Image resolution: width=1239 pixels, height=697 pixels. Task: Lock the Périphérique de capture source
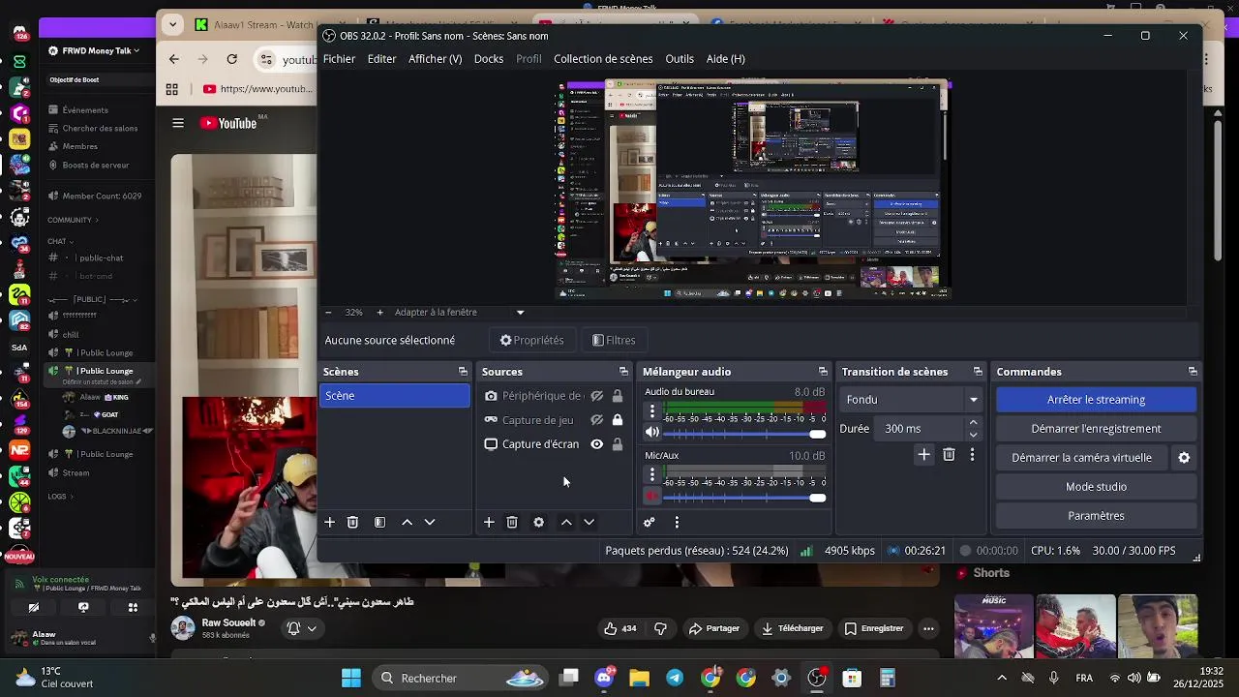(618, 396)
